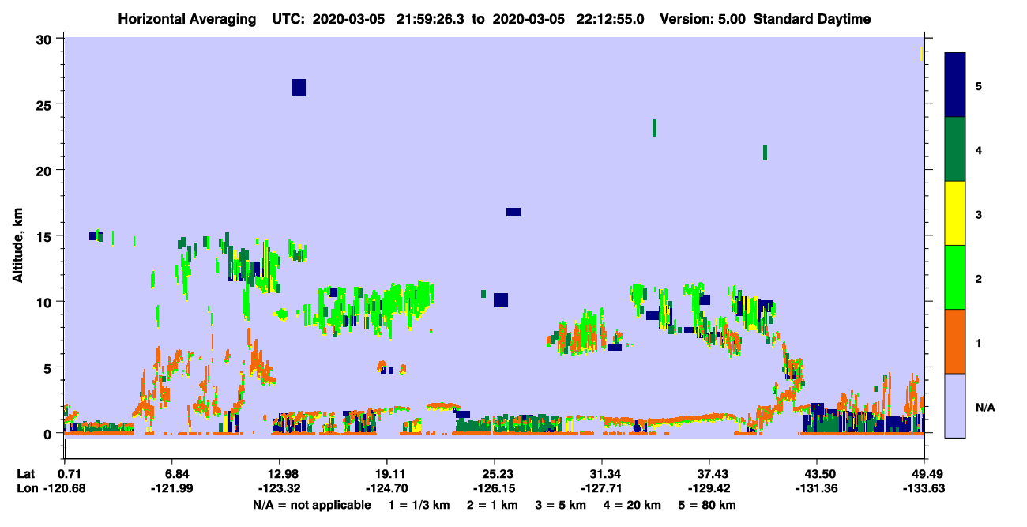
Task: Click the 30 altitude tick label
Action: (x=46, y=40)
